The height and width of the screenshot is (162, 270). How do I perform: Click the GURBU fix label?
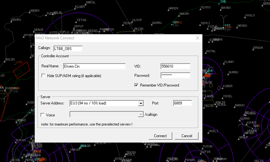coord(234,72)
